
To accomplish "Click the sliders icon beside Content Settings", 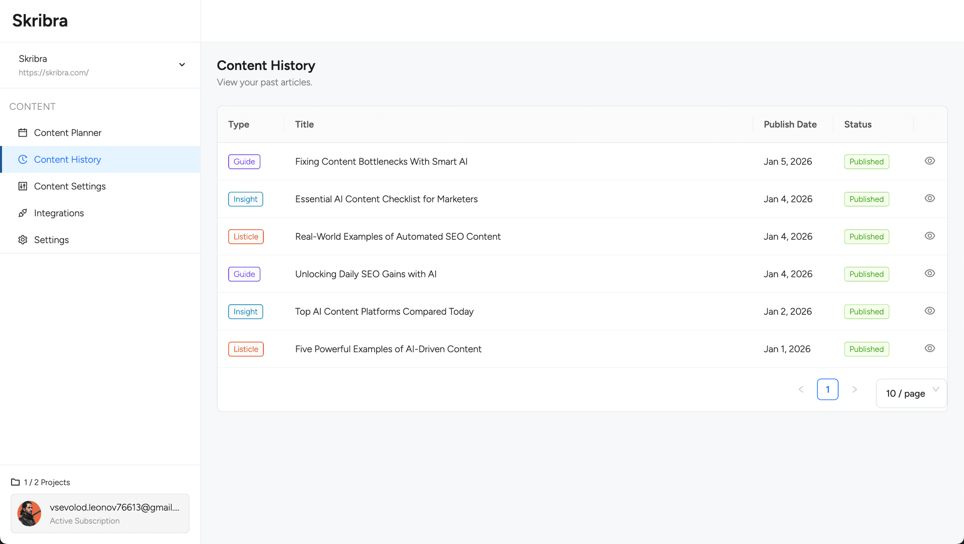I will 23,186.
